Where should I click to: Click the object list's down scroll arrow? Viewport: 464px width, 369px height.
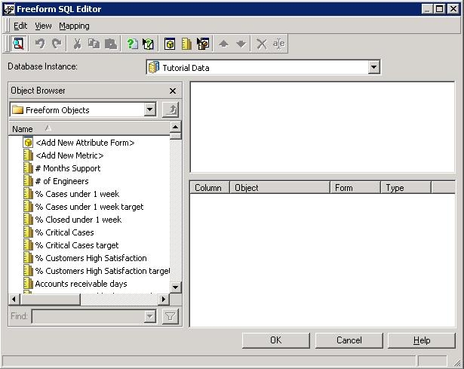pyautogui.click(x=176, y=288)
